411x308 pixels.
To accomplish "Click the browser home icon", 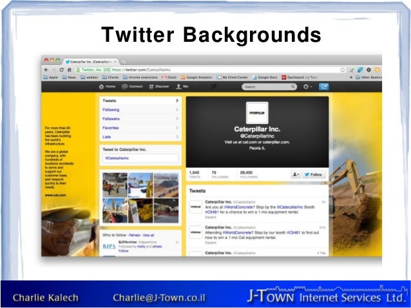I will [69, 70].
